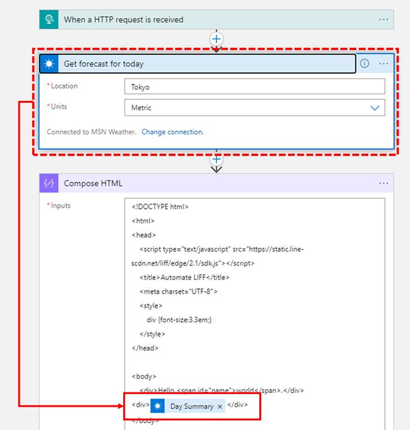Click the scdn.net/liff/edge/2.1/sdk.js line

coord(192,263)
